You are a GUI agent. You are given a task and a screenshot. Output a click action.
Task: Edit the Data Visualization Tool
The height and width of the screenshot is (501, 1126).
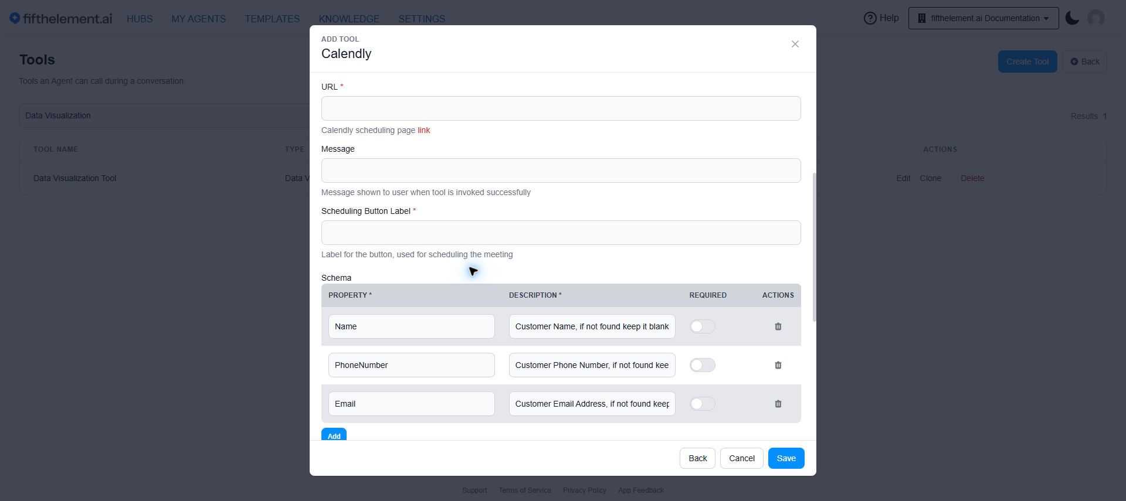point(903,178)
